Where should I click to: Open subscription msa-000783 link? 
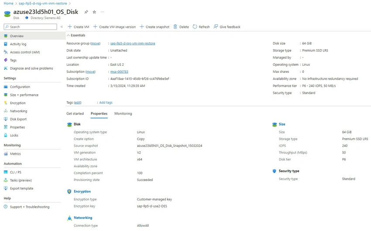[119, 71]
